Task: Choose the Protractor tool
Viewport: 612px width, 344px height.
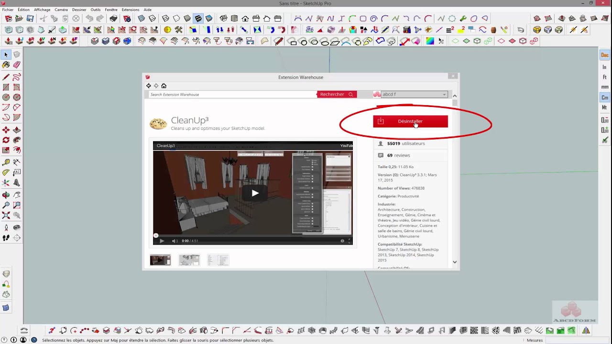Action: click(x=6, y=172)
